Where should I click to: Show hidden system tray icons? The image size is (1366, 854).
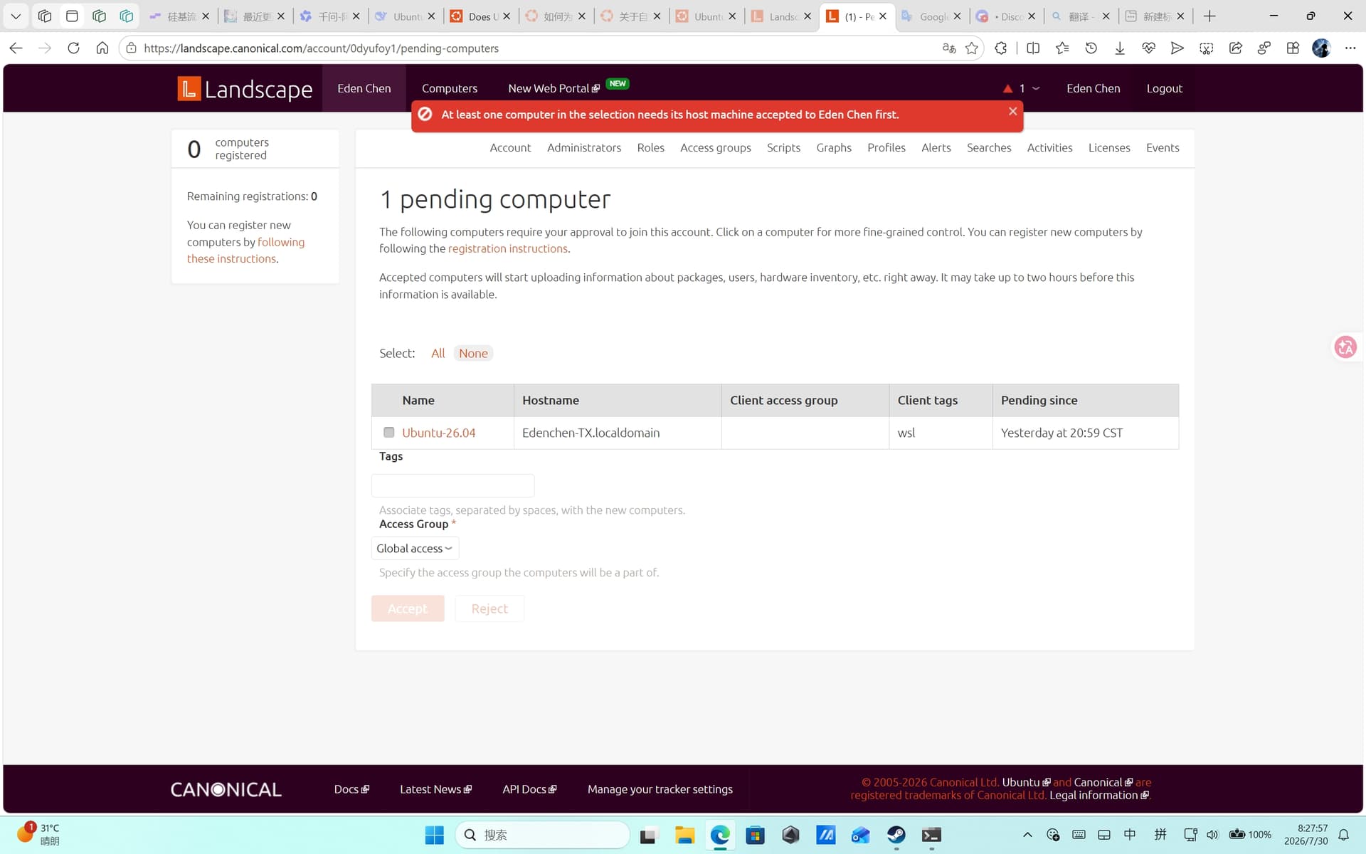pos(1027,835)
